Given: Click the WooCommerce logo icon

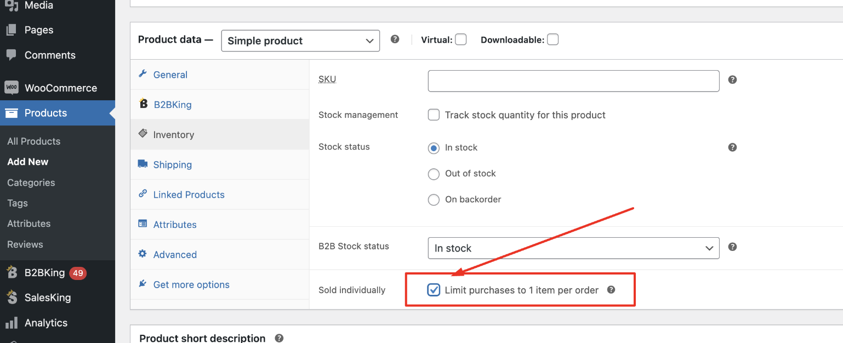Looking at the screenshot, I should [x=12, y=88].
